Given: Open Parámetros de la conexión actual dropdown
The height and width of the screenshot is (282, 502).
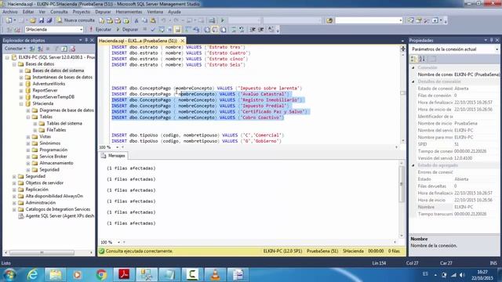Looking at the screenshot, I should [x=497, y=49].
